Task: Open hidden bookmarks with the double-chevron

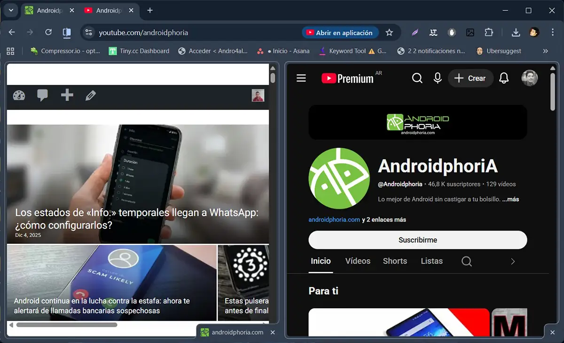Action: [545, 51]
